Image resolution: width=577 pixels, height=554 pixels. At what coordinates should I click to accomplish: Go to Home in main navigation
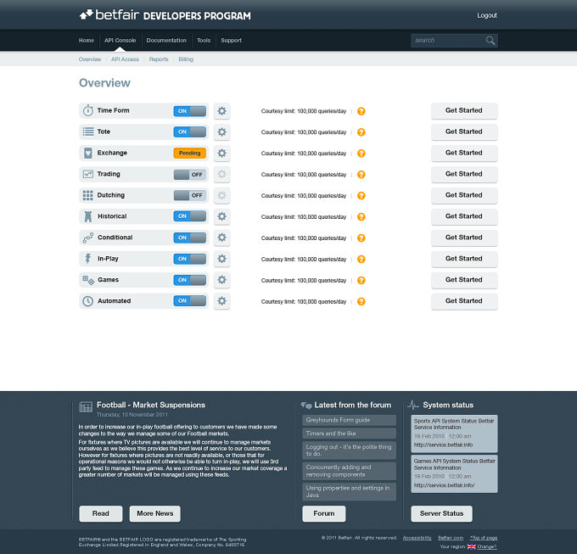(x=87, y=41)
